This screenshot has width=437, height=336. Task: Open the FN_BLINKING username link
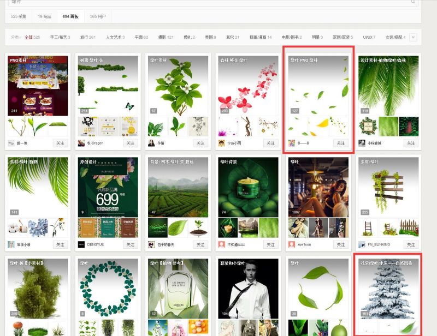pyautogui.click(x=379, y=244)
